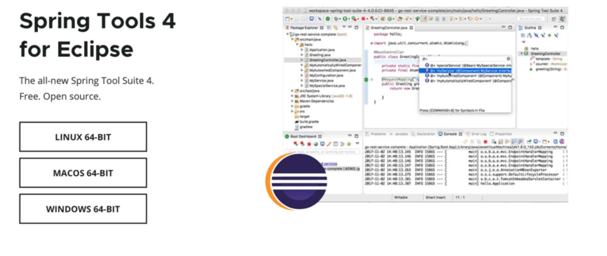The width and height of the screenshot is (607, 256).
Task: Click 'The all-new Spring Tool Suite 4.' text
Action: click(87, 81)
